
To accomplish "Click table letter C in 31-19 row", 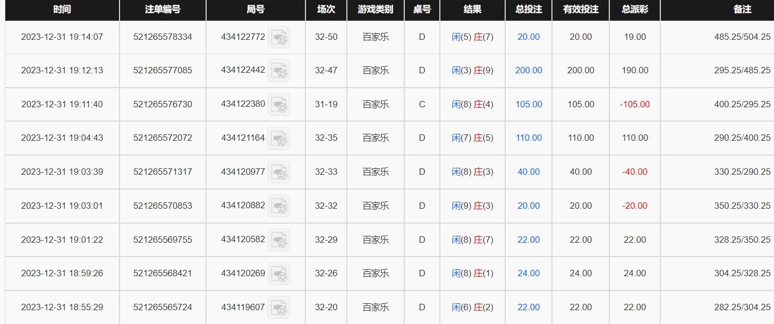I will (422, 104).
